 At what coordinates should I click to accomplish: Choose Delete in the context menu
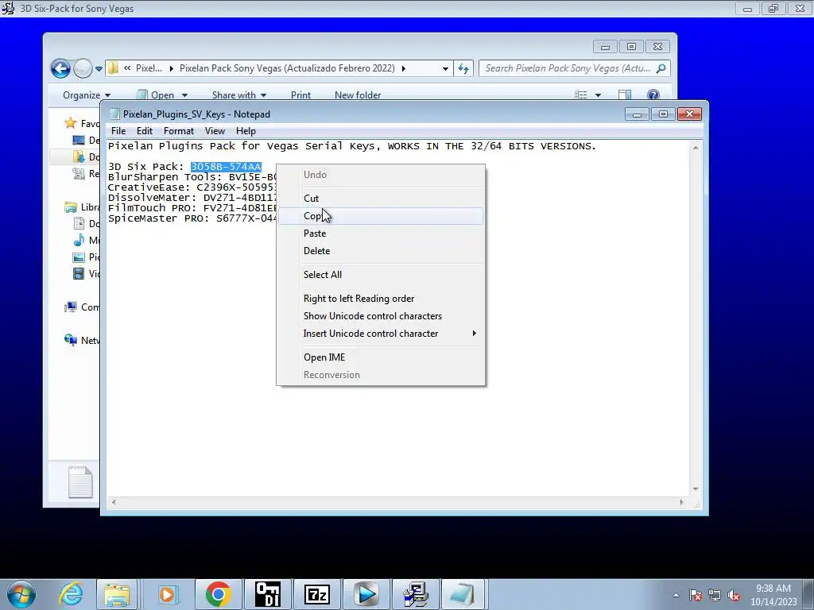click(x=381, y=251)
